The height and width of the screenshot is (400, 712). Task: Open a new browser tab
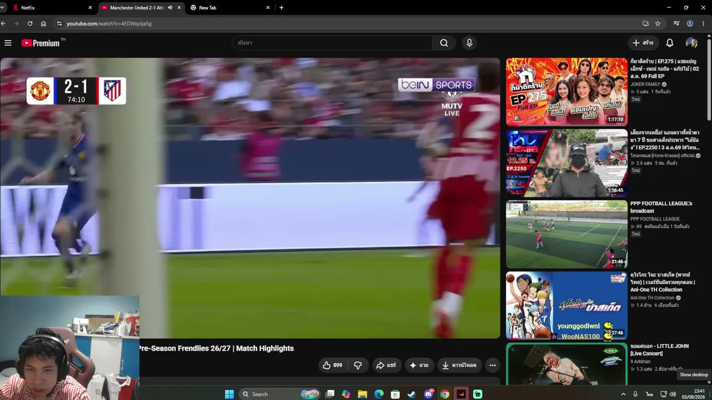[x=281, y=8]
